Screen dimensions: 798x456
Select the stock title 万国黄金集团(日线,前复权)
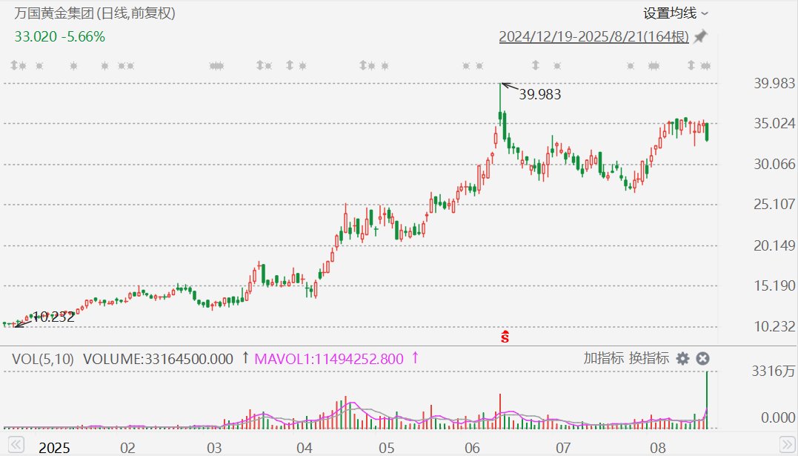95,13
